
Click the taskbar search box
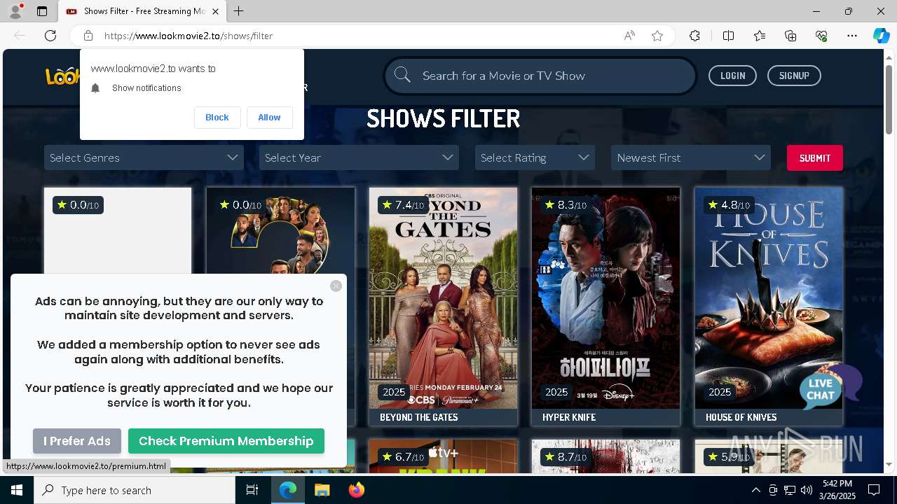click(135, 490)
